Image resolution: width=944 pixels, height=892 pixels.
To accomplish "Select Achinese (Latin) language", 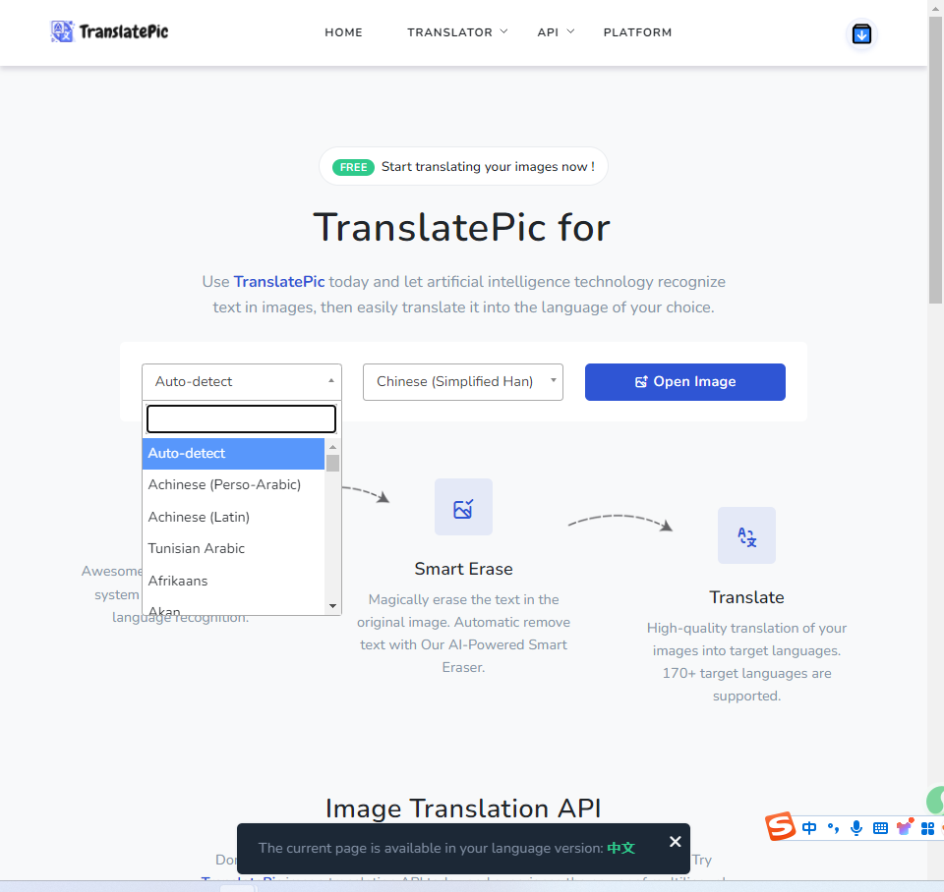I will click(233, 518).
